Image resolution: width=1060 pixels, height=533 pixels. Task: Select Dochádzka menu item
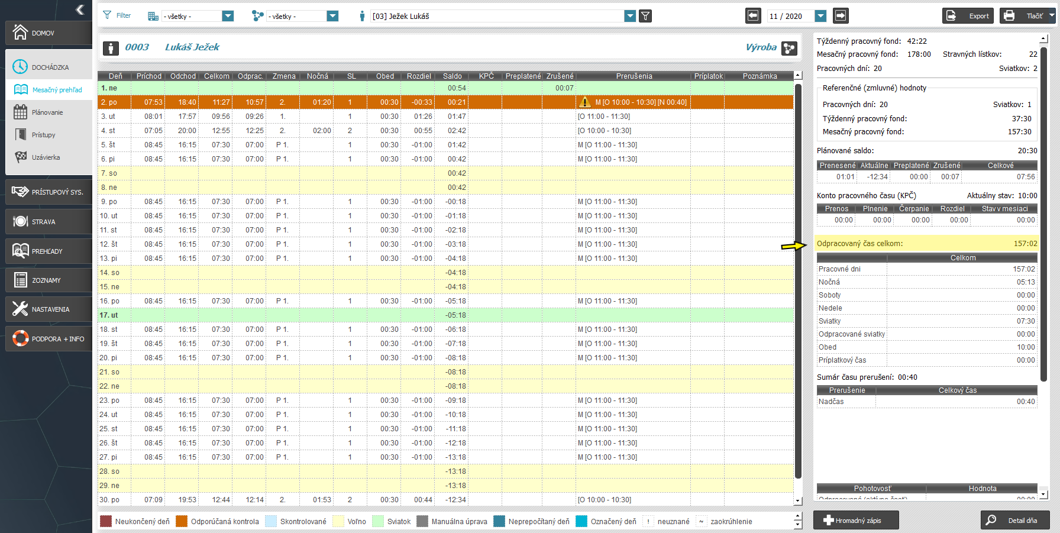click(x=50, y=67)
